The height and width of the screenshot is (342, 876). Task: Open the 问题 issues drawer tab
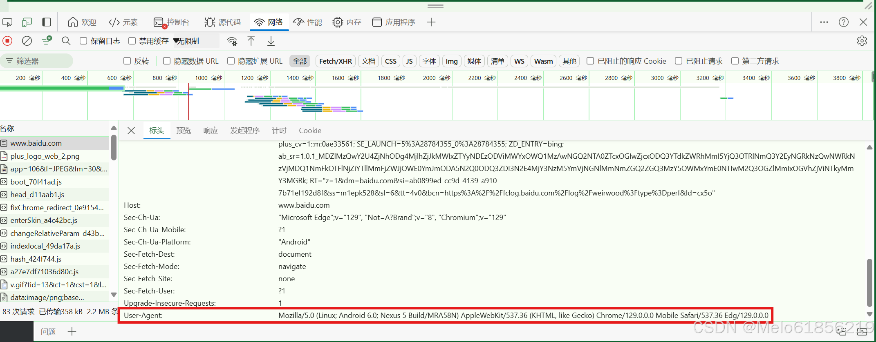(x=48, y=331)
